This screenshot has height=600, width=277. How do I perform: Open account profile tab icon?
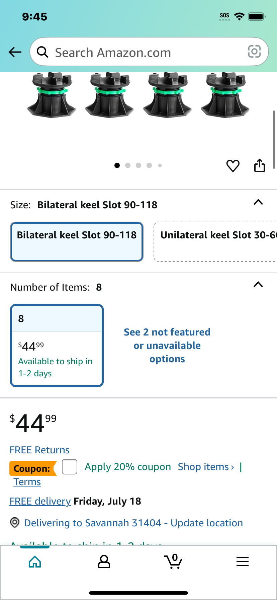[104, 562]
